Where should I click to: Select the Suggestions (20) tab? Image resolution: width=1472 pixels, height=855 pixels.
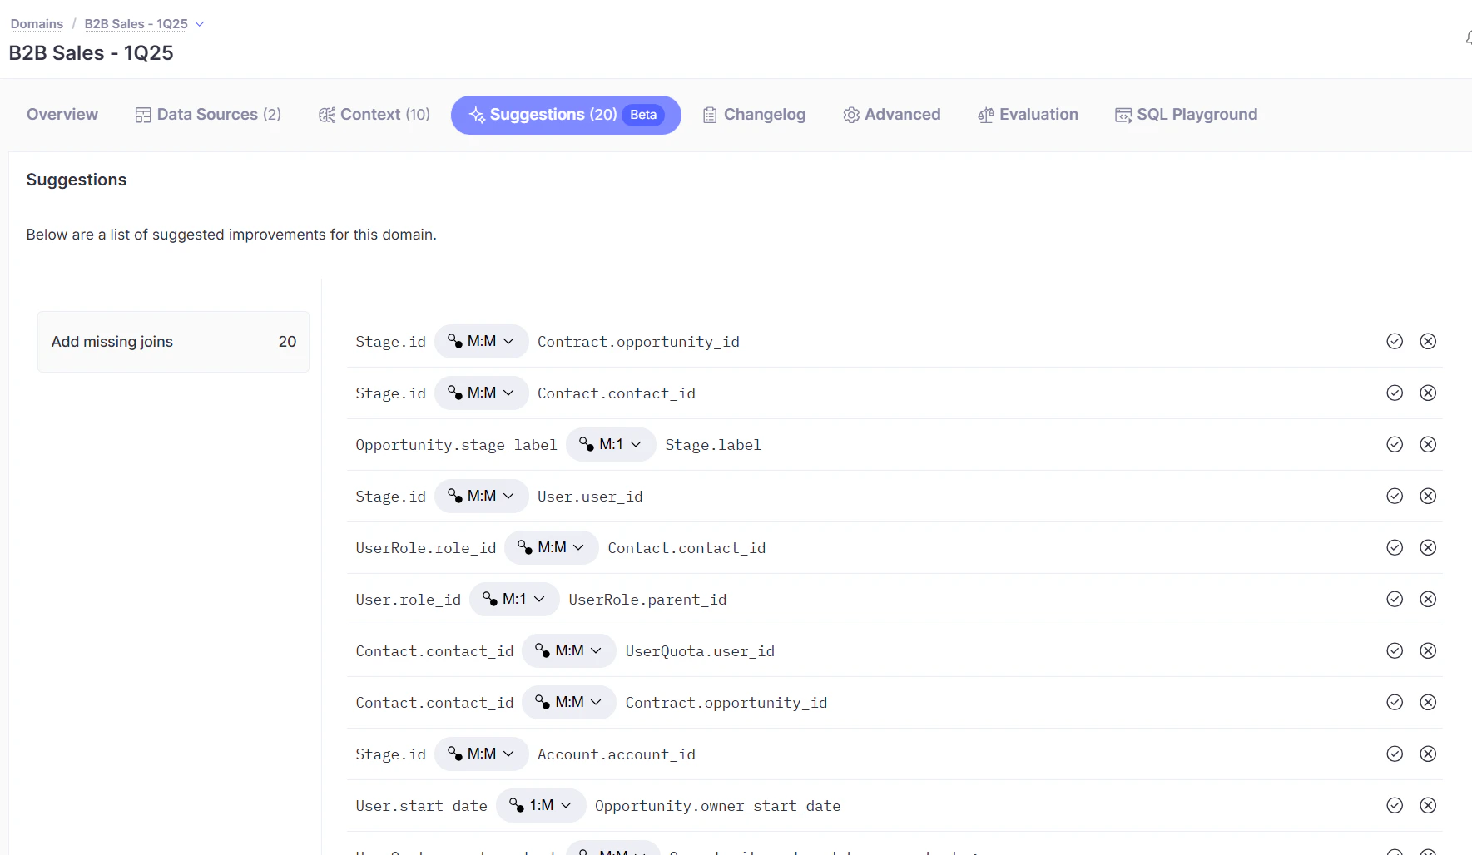[x=566, y=115]
